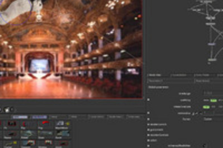Open the last tab in the thumbnail browser row
The image size is (223, 148).
[x=134, y=117]
